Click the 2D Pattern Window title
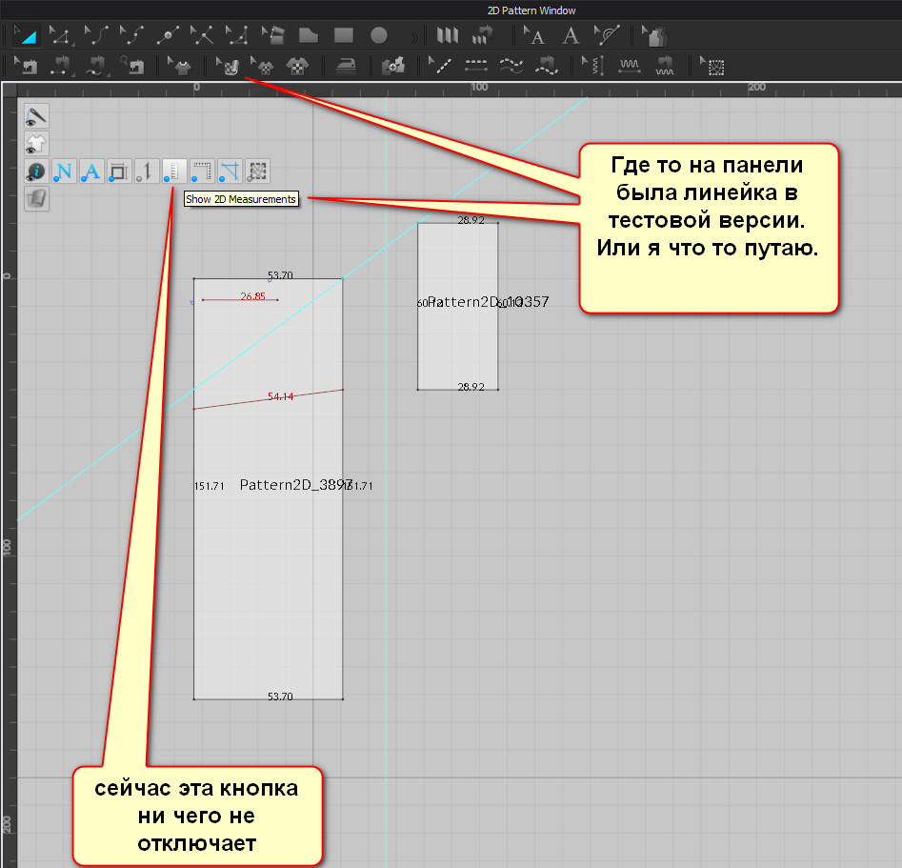Screen dimensions: 902x868 click(x=531, y=10)
